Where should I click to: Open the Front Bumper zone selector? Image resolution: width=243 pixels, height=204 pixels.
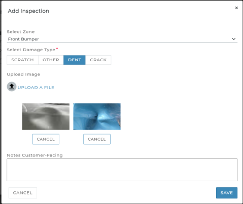(x=122, y=39)
